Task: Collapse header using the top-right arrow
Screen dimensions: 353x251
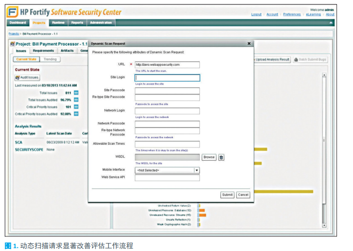Action: click(331, 23)
